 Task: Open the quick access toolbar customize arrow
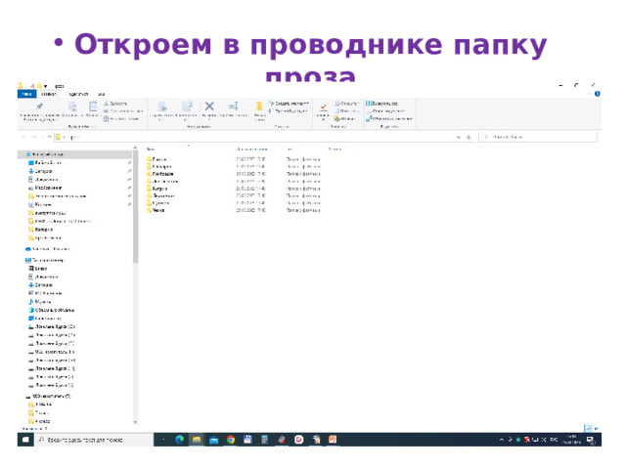[x=46, y=86]
